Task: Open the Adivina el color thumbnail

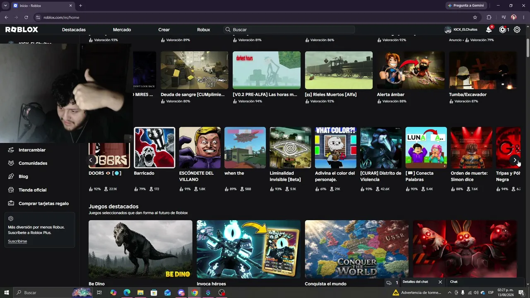Action: tap(335, 148)
